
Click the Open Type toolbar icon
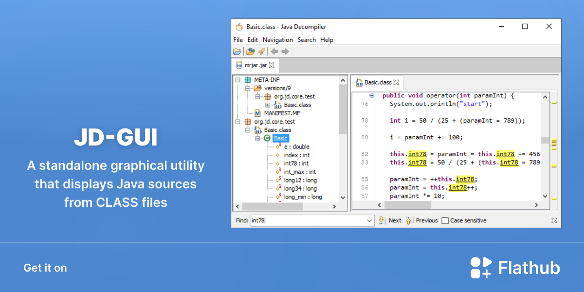coord(250,52)
